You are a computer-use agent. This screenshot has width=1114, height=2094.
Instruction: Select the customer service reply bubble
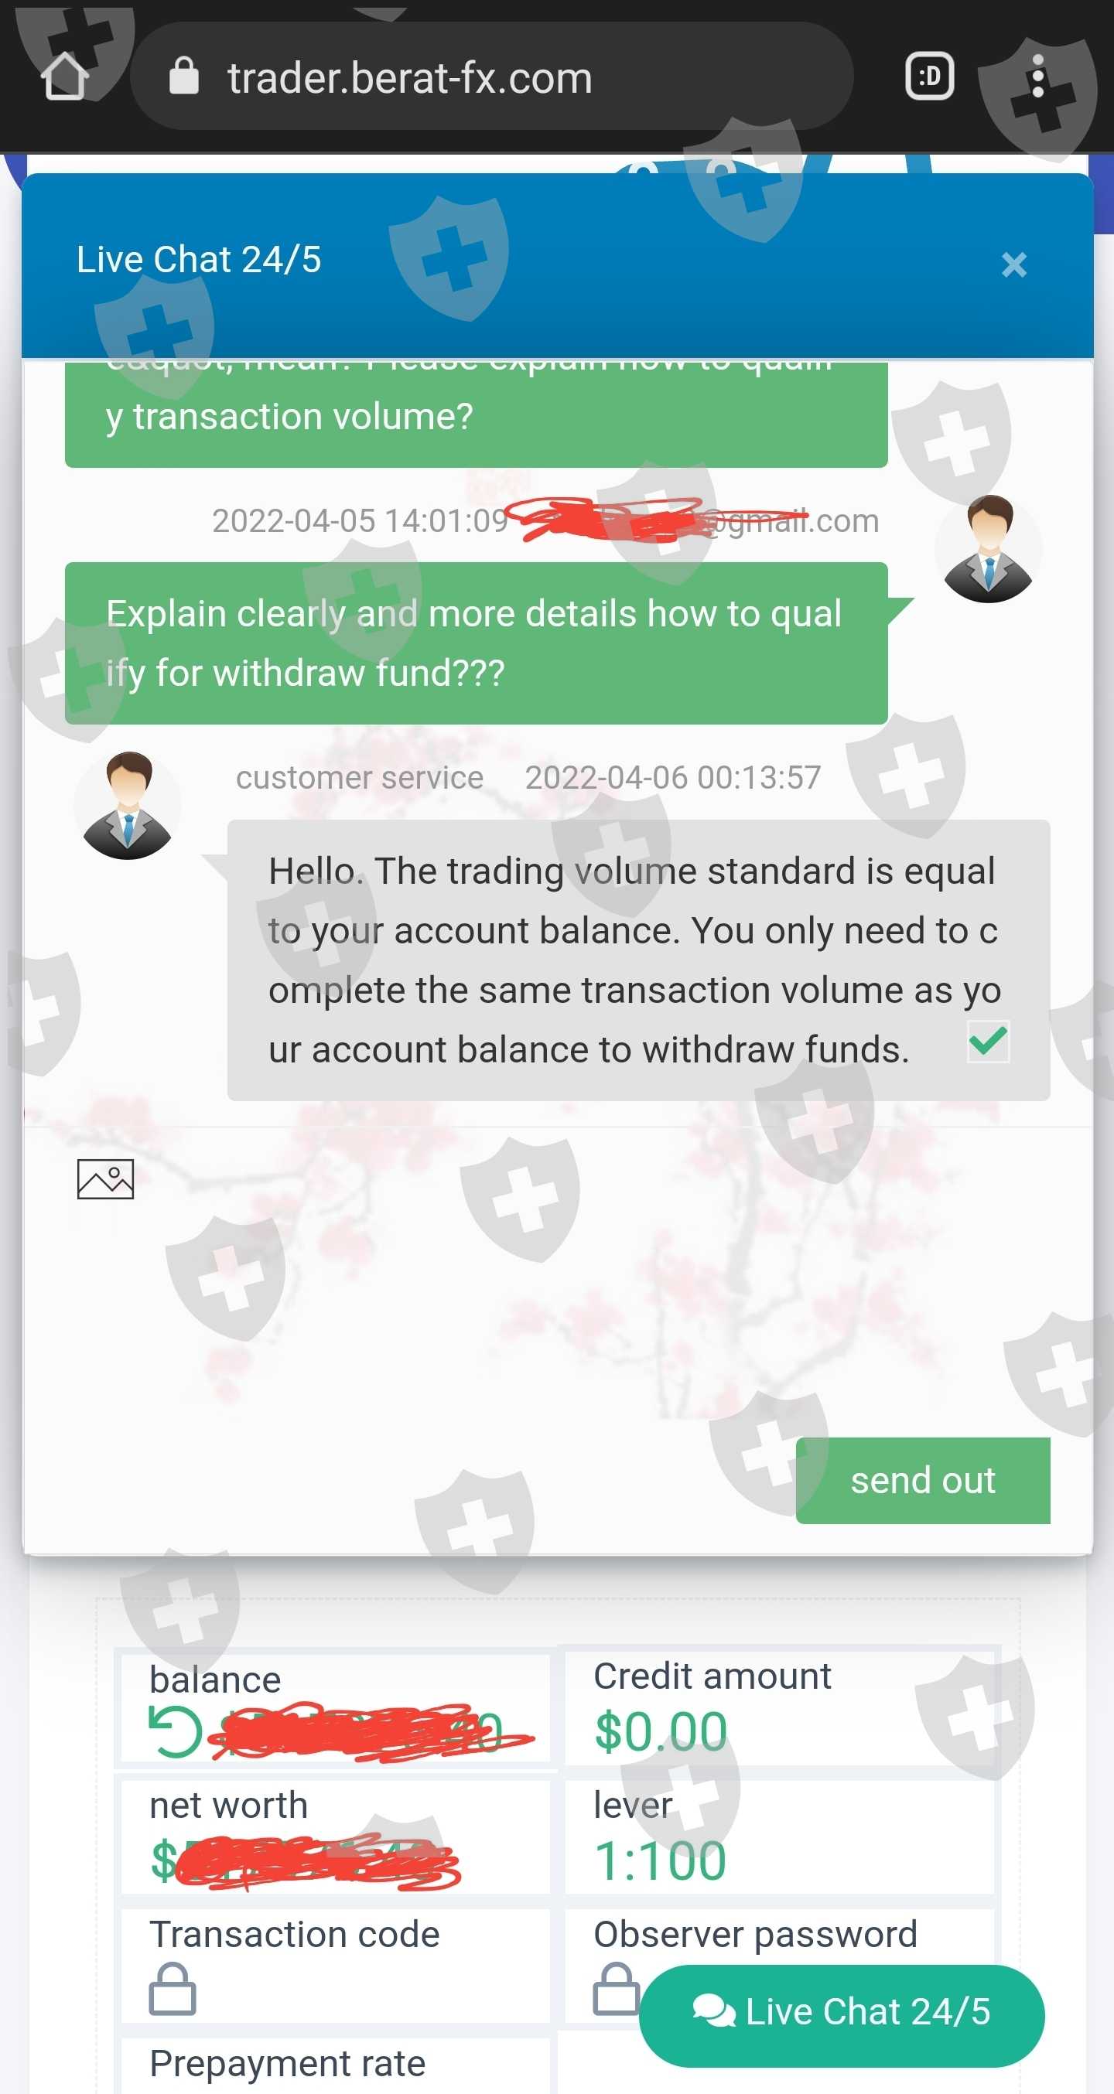(x=638, y=960)
